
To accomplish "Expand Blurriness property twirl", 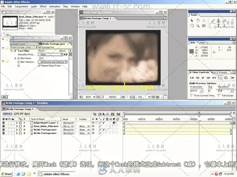I will tap(15, 58).
